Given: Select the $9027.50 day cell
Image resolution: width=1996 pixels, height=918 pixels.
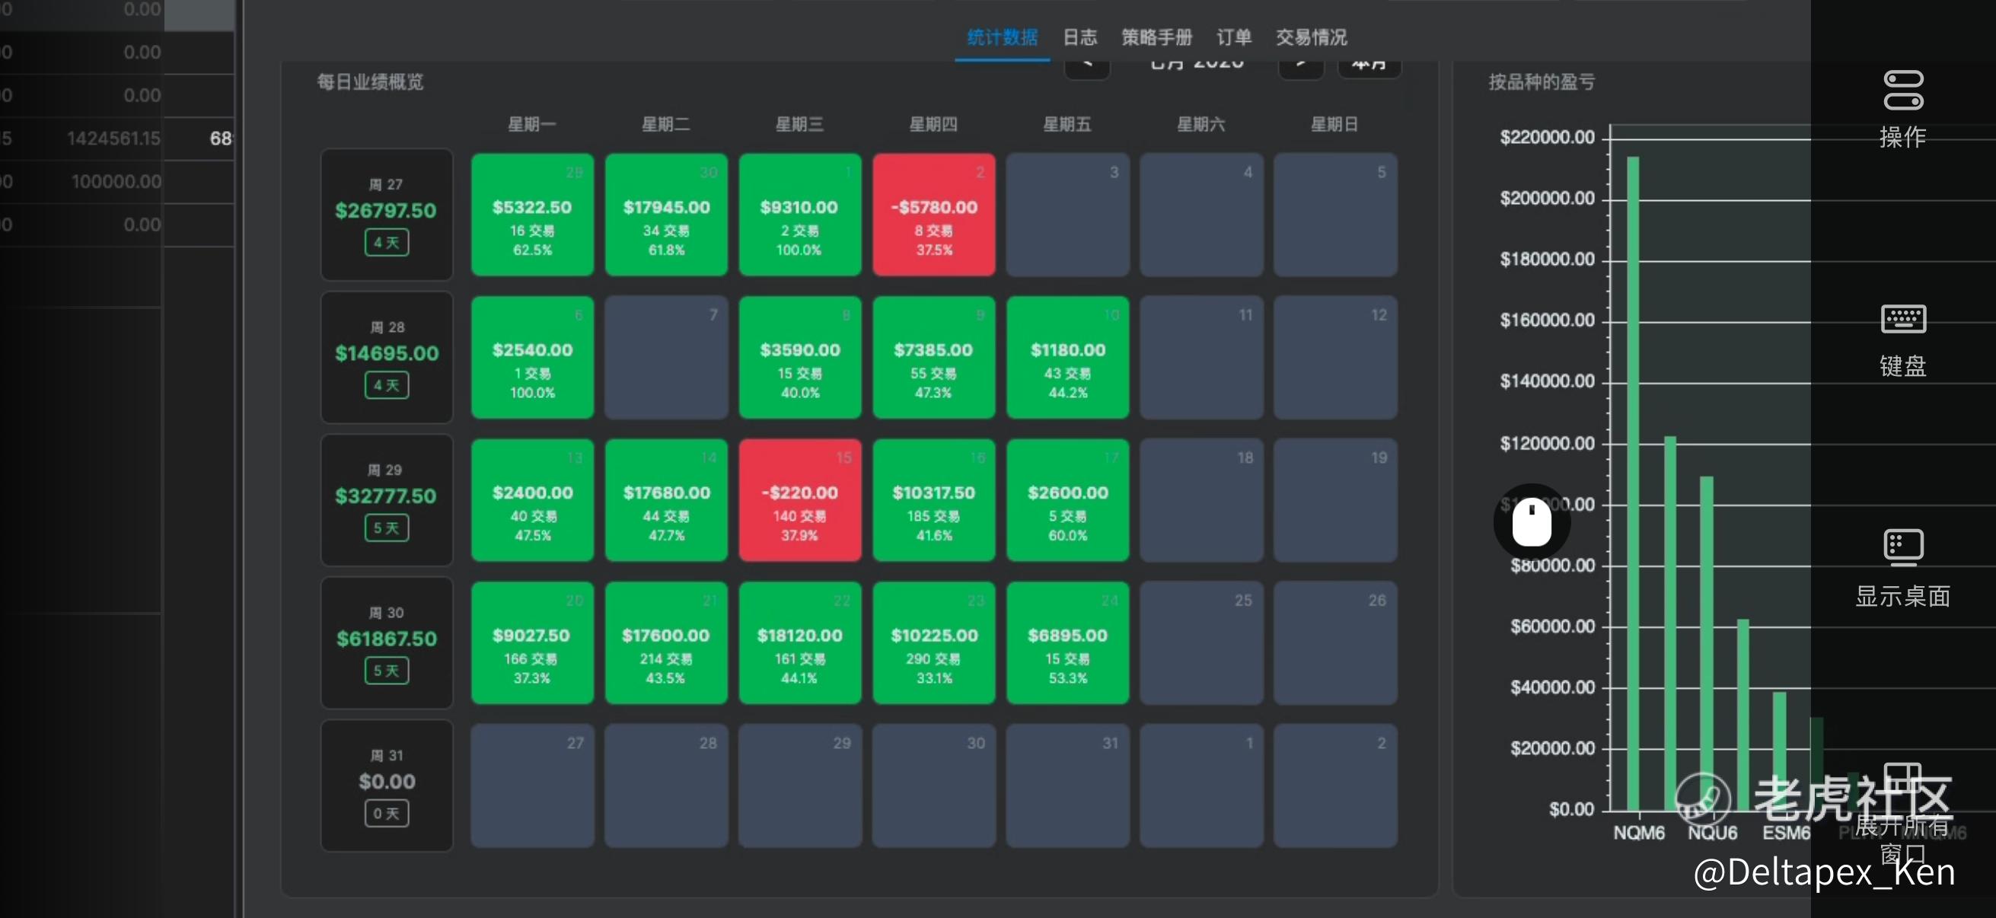Looking at the screenshot, I should click(x=532, y=642).
